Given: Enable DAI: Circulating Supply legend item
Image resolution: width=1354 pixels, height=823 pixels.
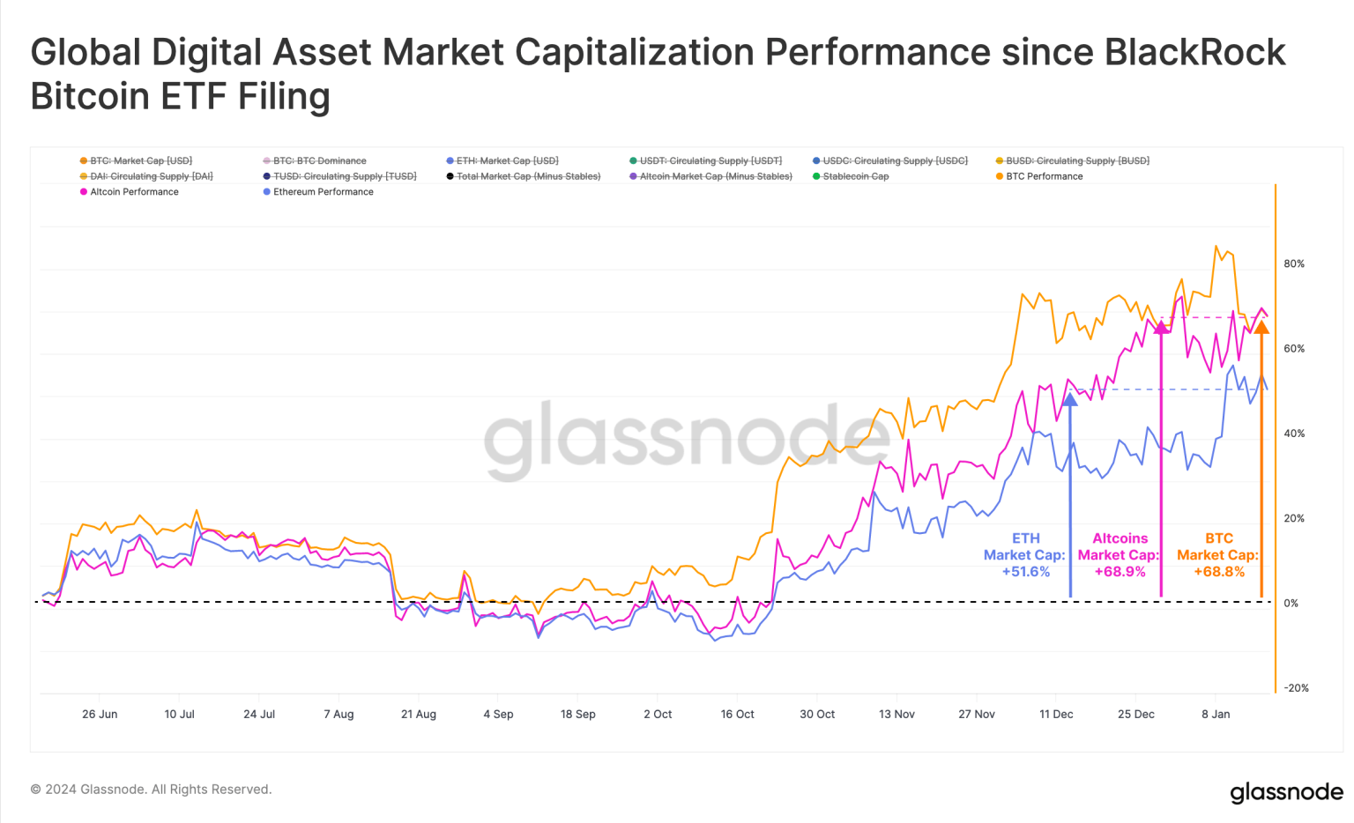Looking at the screenshot, I should click(x=146, y=176).
